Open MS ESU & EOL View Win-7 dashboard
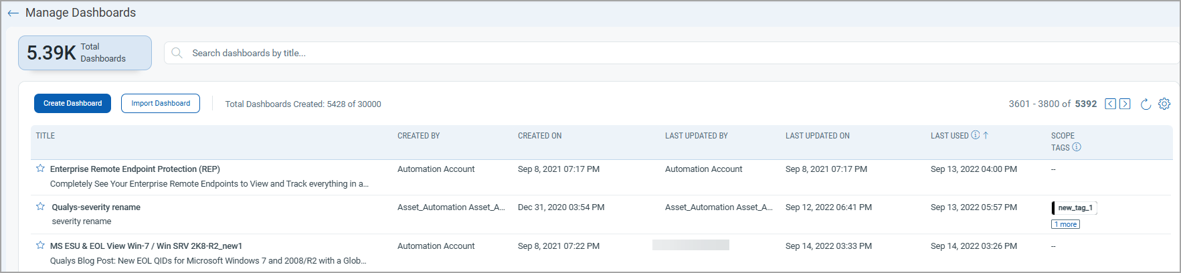Viewport: 1181px width, 273px height. tap(146, 246)
